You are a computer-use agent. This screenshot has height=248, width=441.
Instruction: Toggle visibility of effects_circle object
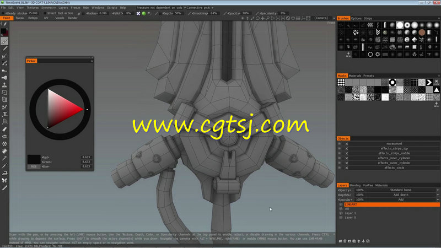click(x=340, y=168)
